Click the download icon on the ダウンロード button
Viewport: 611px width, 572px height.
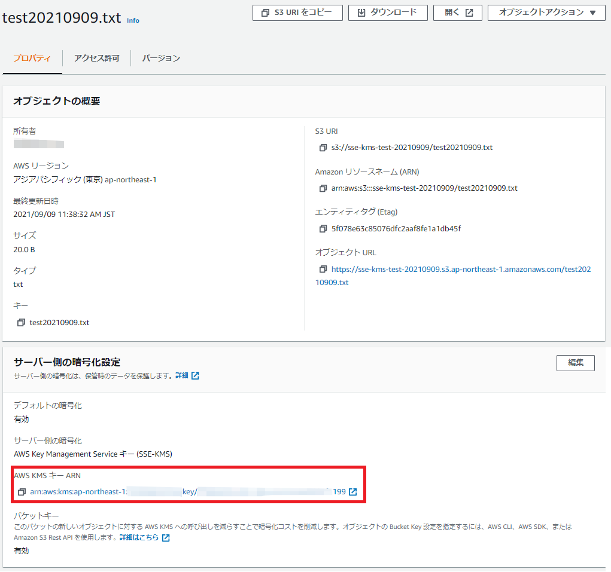coord(361,13)
